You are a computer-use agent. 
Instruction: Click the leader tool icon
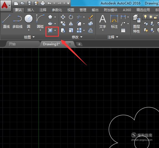pos(123,24)
